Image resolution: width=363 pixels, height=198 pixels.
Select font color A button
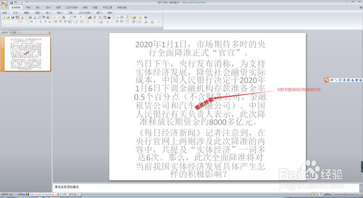coord(101,21)
